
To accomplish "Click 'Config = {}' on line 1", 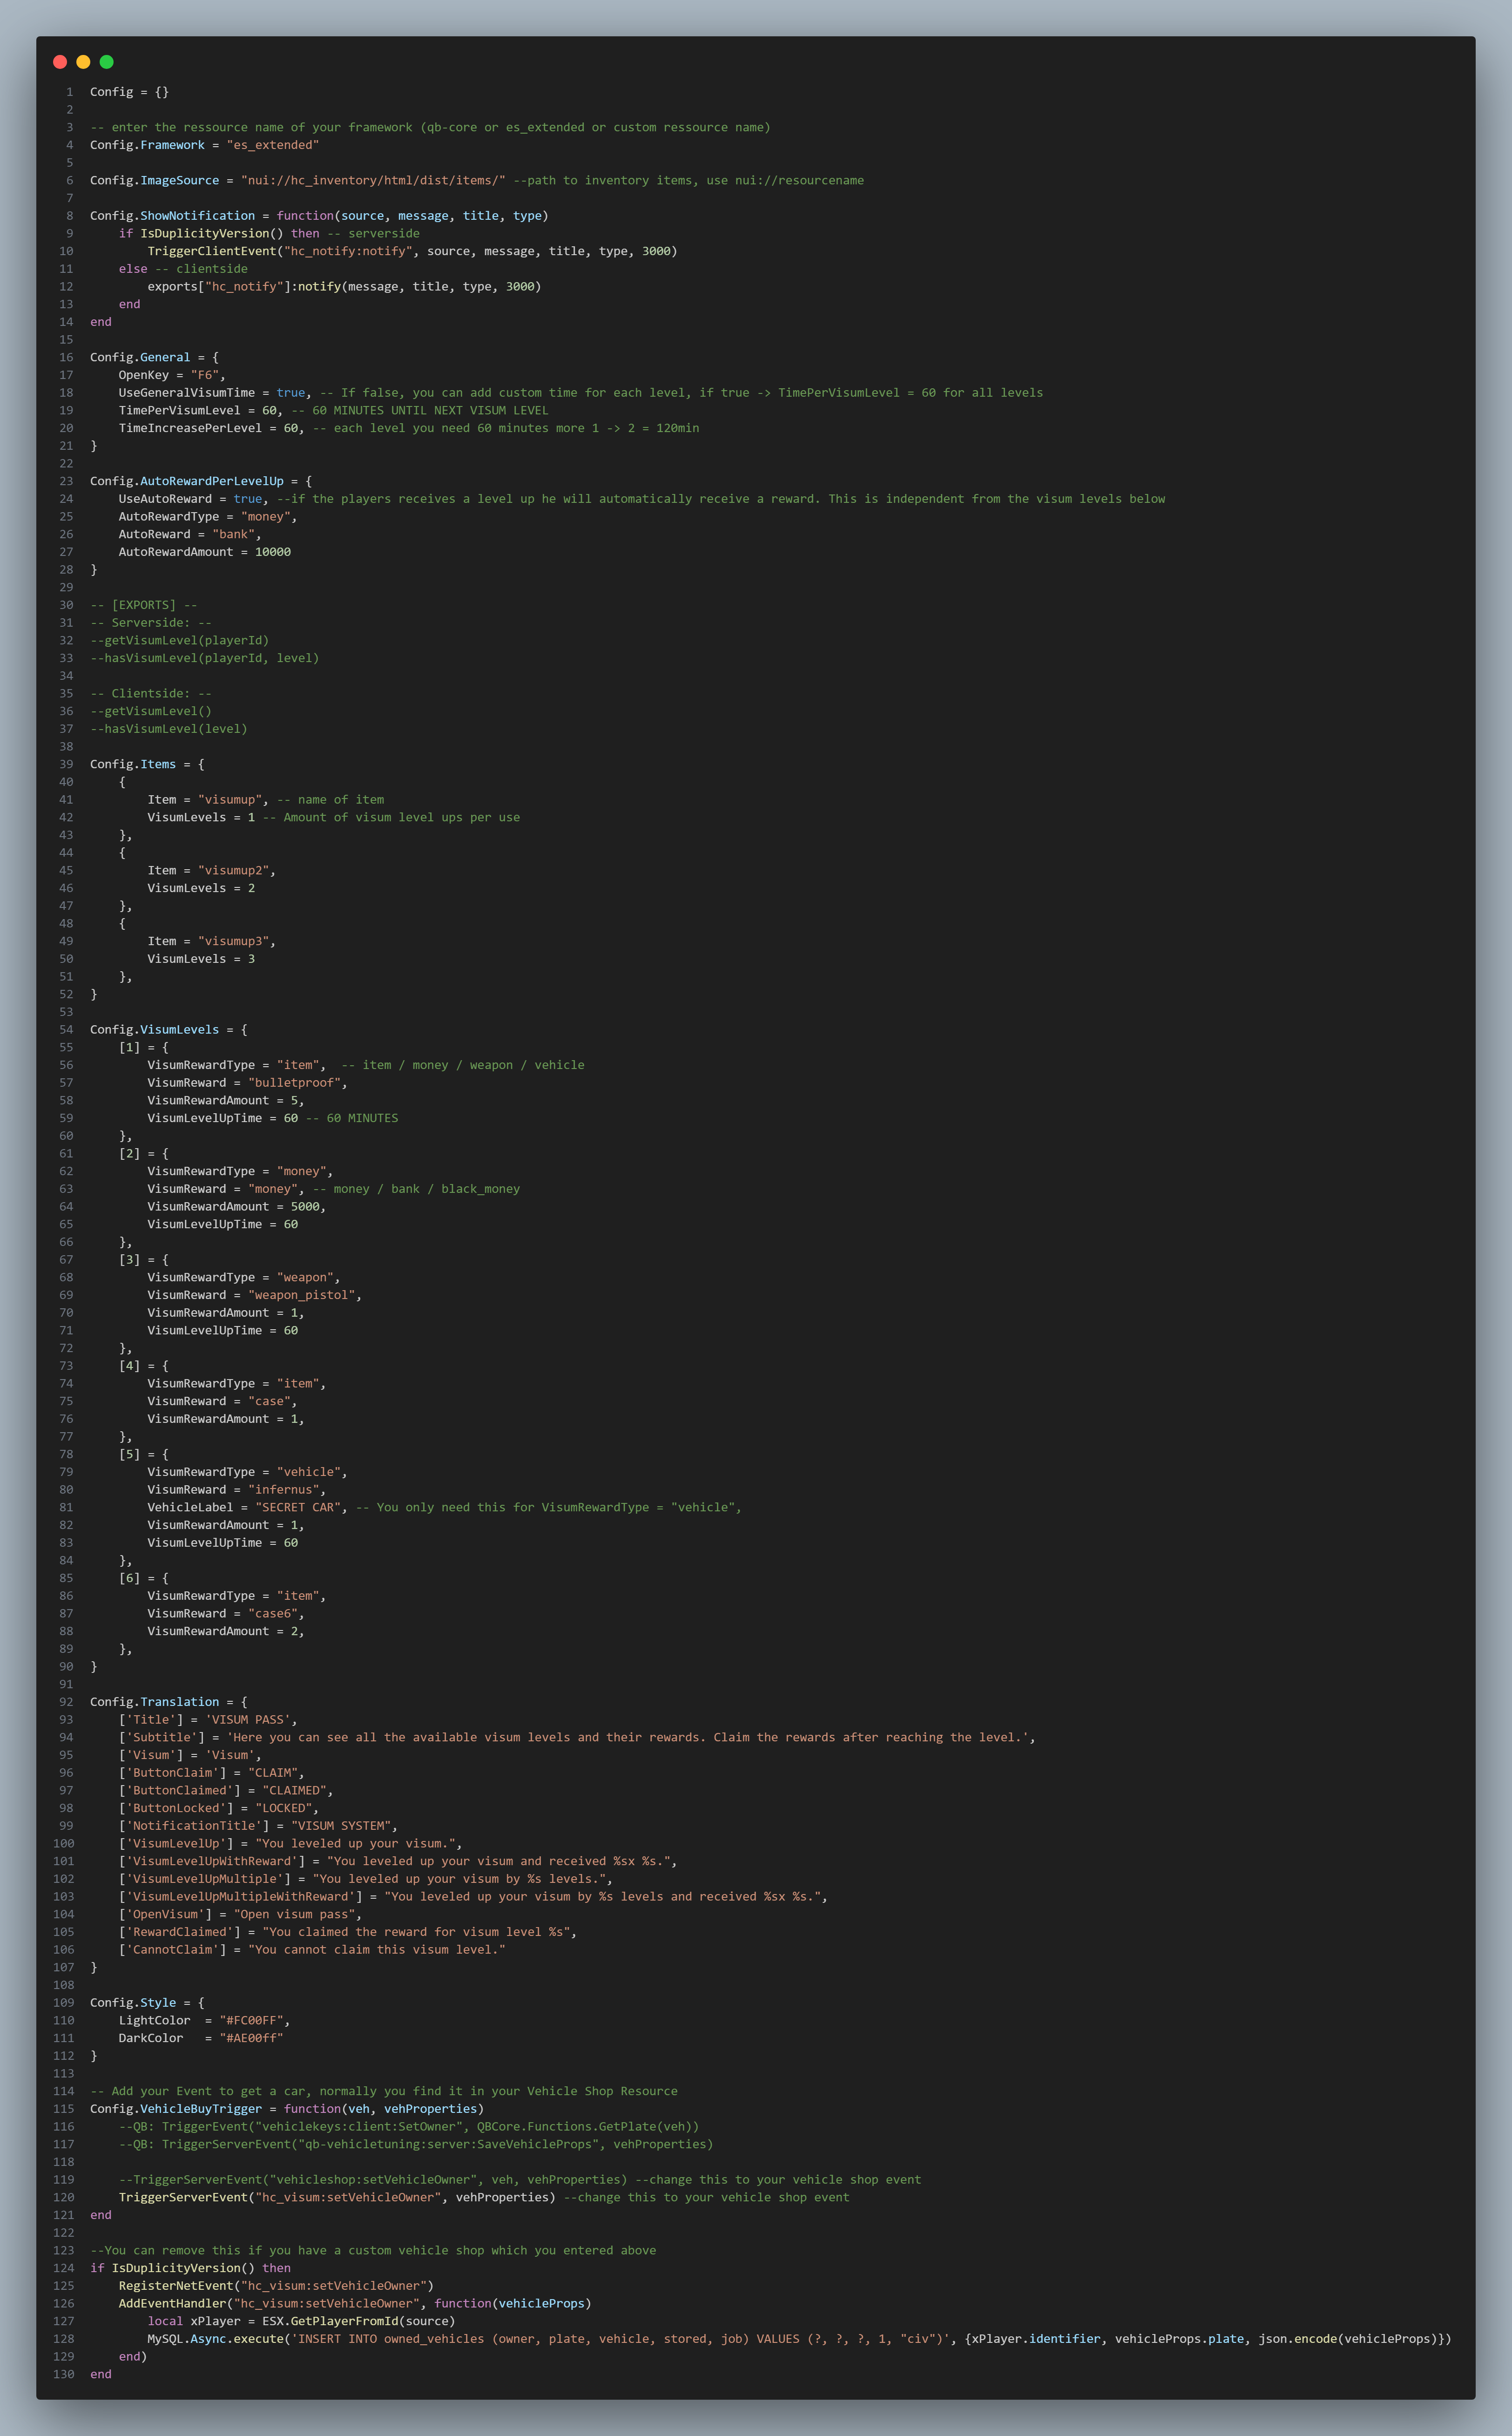I will tap(129, 92).
